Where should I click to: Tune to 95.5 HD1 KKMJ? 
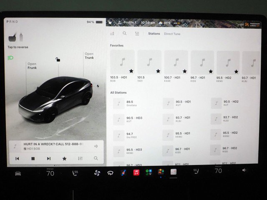(x=176, y=135)
